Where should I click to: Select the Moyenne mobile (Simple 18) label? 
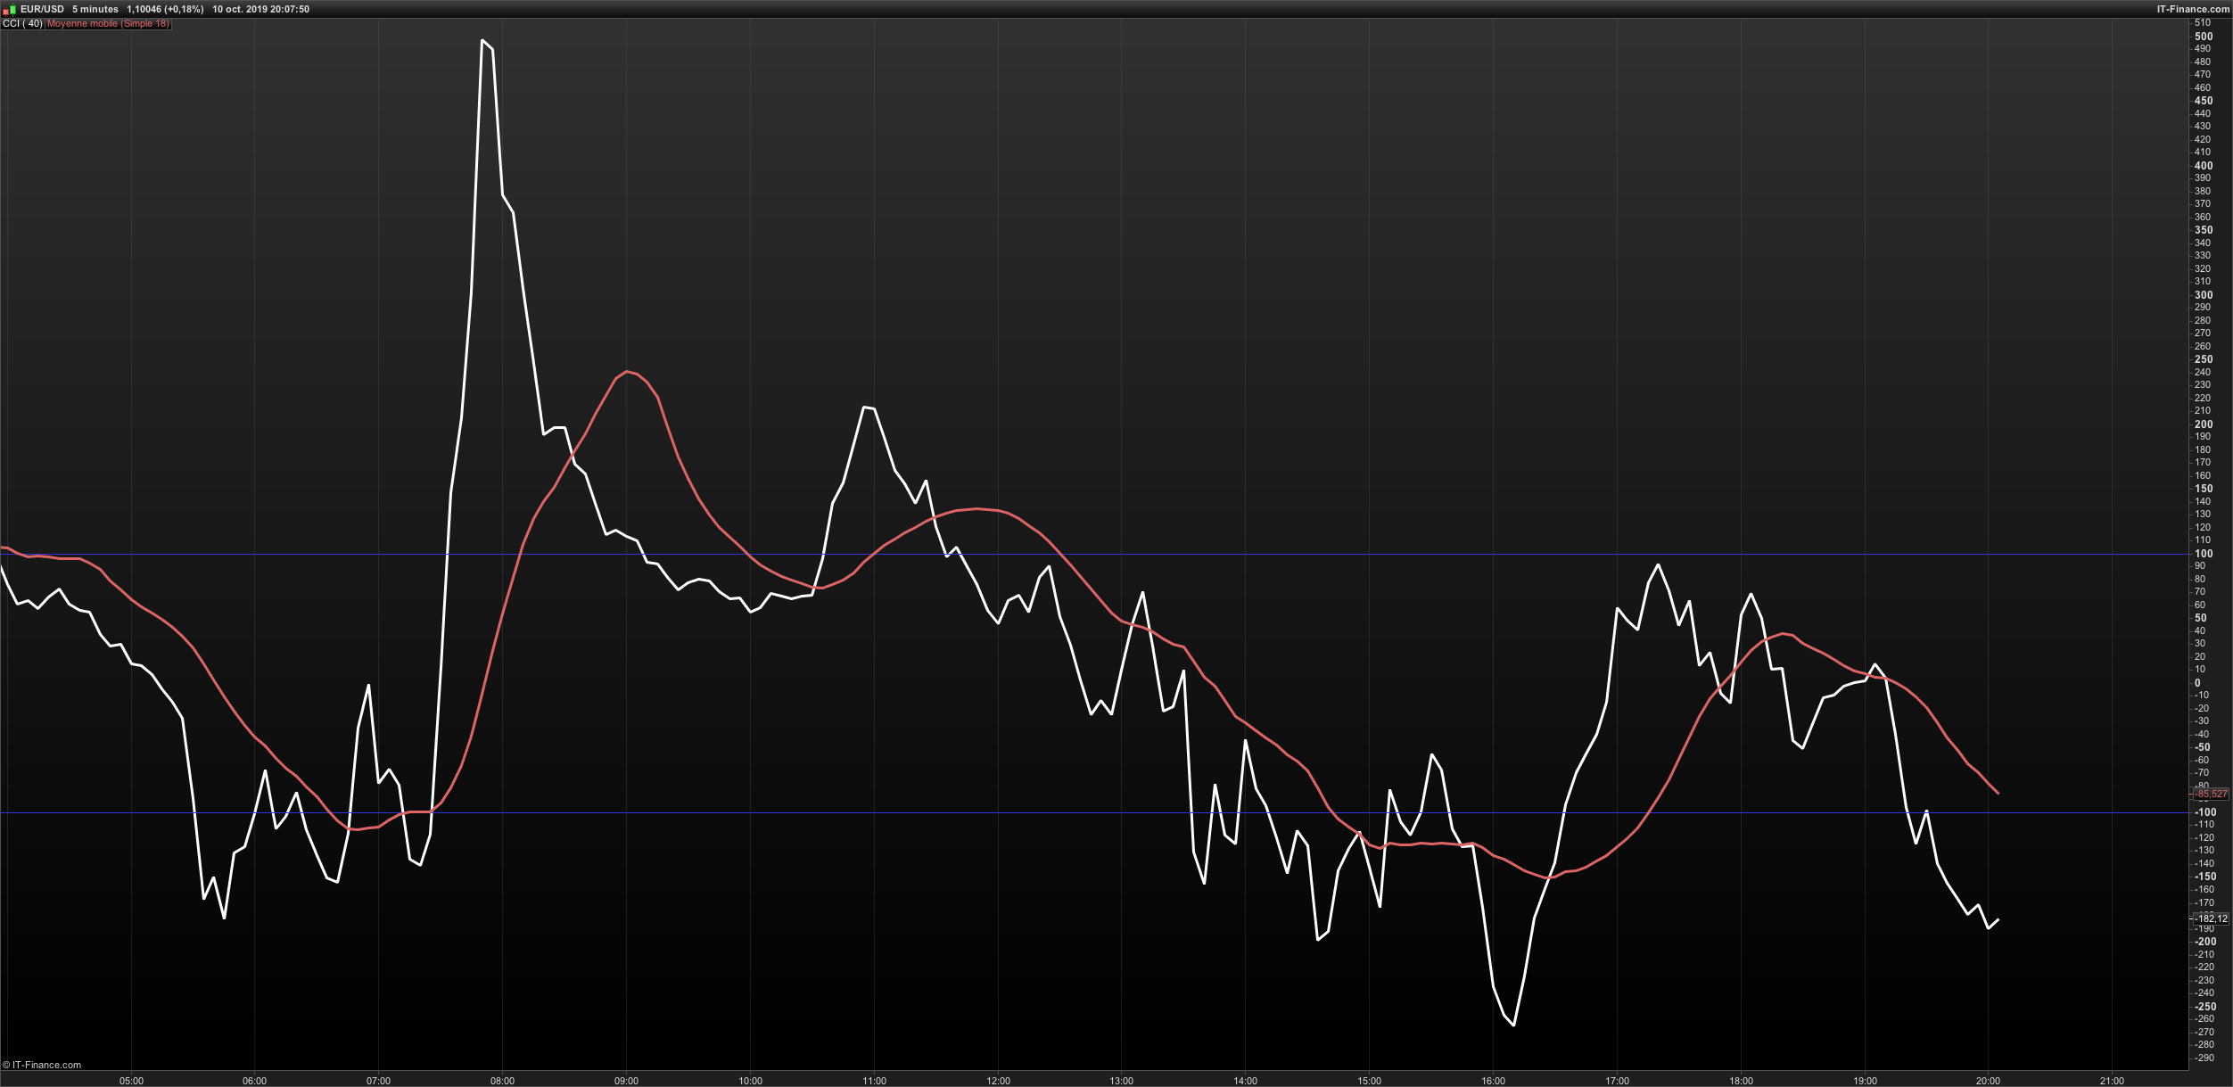click(x=108, y=24)
